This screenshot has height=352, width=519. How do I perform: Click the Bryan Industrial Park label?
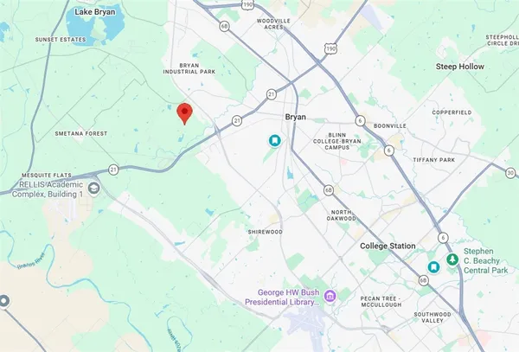point(189,68)
